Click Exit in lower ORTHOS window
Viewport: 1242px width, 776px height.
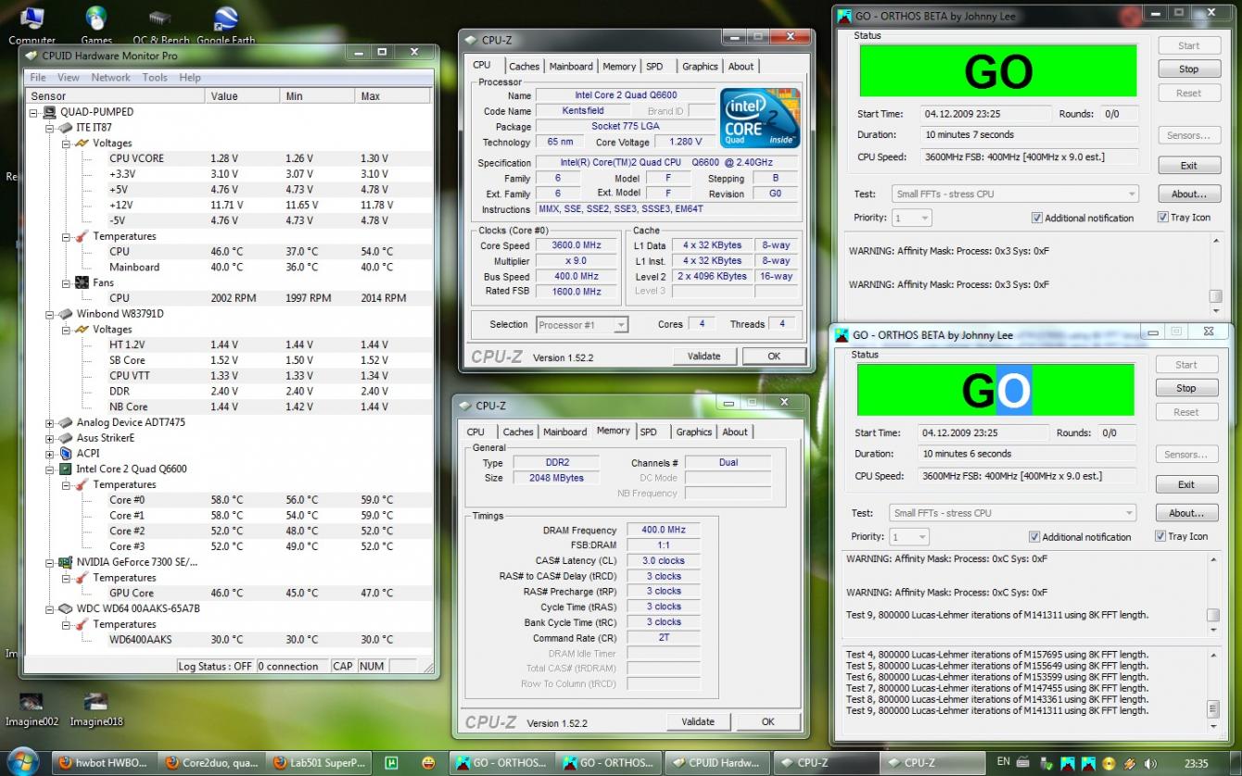(x=1185, y=485)
